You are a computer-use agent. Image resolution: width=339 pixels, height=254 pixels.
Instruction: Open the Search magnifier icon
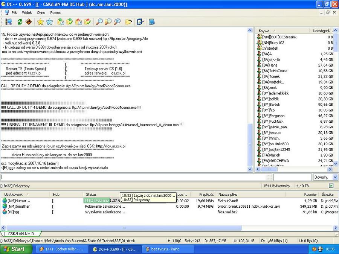99,22
